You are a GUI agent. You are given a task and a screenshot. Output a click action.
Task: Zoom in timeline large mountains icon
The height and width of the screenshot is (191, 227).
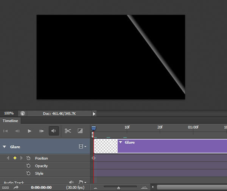(145, 188)
